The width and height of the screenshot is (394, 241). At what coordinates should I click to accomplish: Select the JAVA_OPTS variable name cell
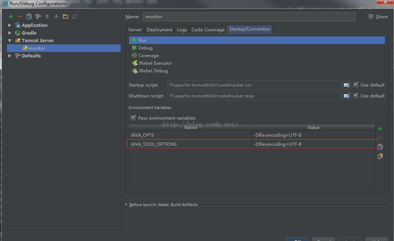click(190, 135)
